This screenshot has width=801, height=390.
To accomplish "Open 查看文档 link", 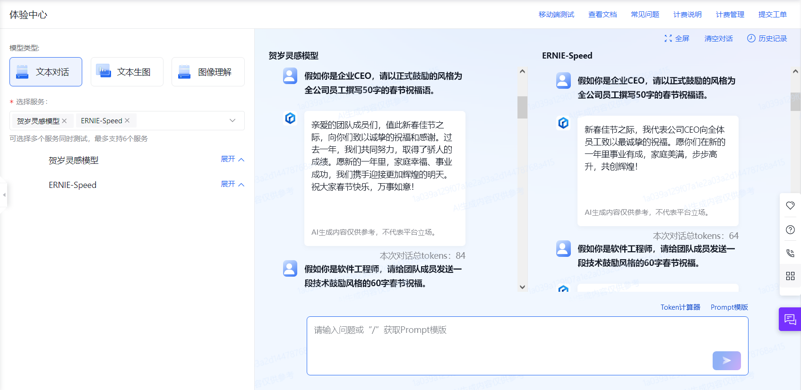I will coord(603,15).
